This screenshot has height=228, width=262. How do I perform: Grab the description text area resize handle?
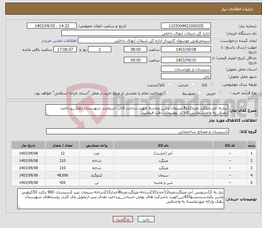[47, 114]
